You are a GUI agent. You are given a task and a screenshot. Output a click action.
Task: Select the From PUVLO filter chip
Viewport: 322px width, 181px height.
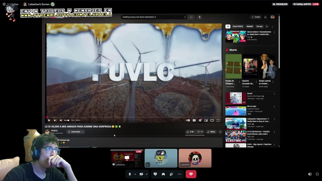238,26
